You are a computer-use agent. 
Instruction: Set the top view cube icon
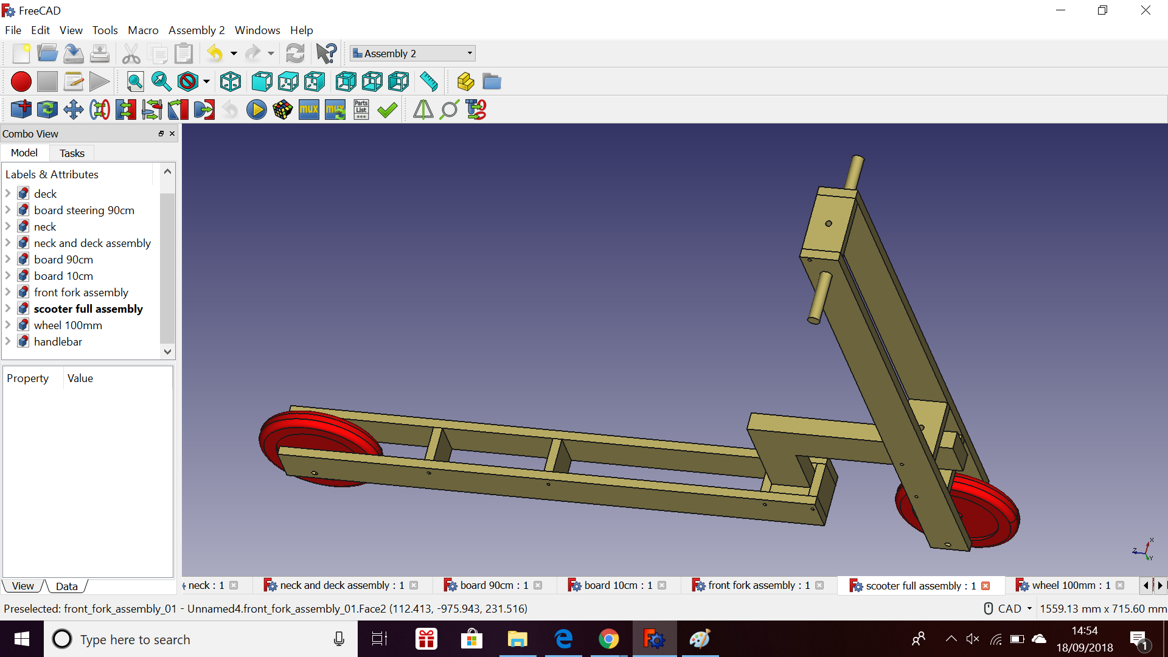click(x=288, y=82)
